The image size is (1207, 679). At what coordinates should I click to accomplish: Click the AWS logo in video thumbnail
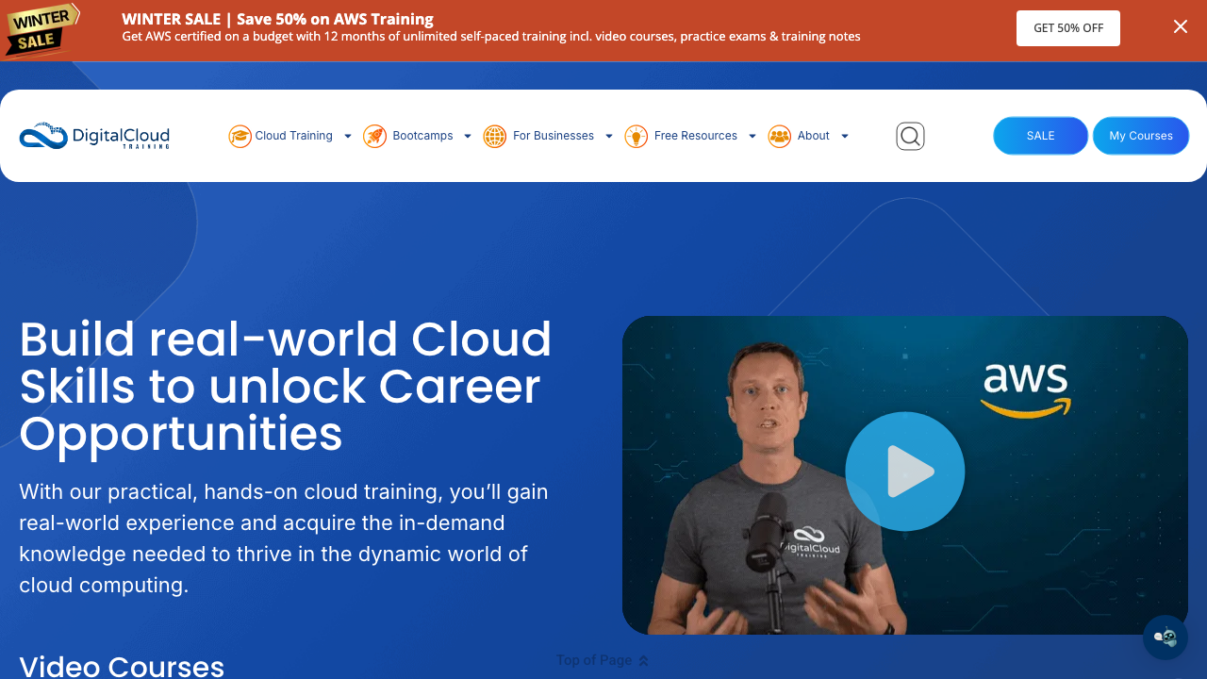click(1026, 389)
